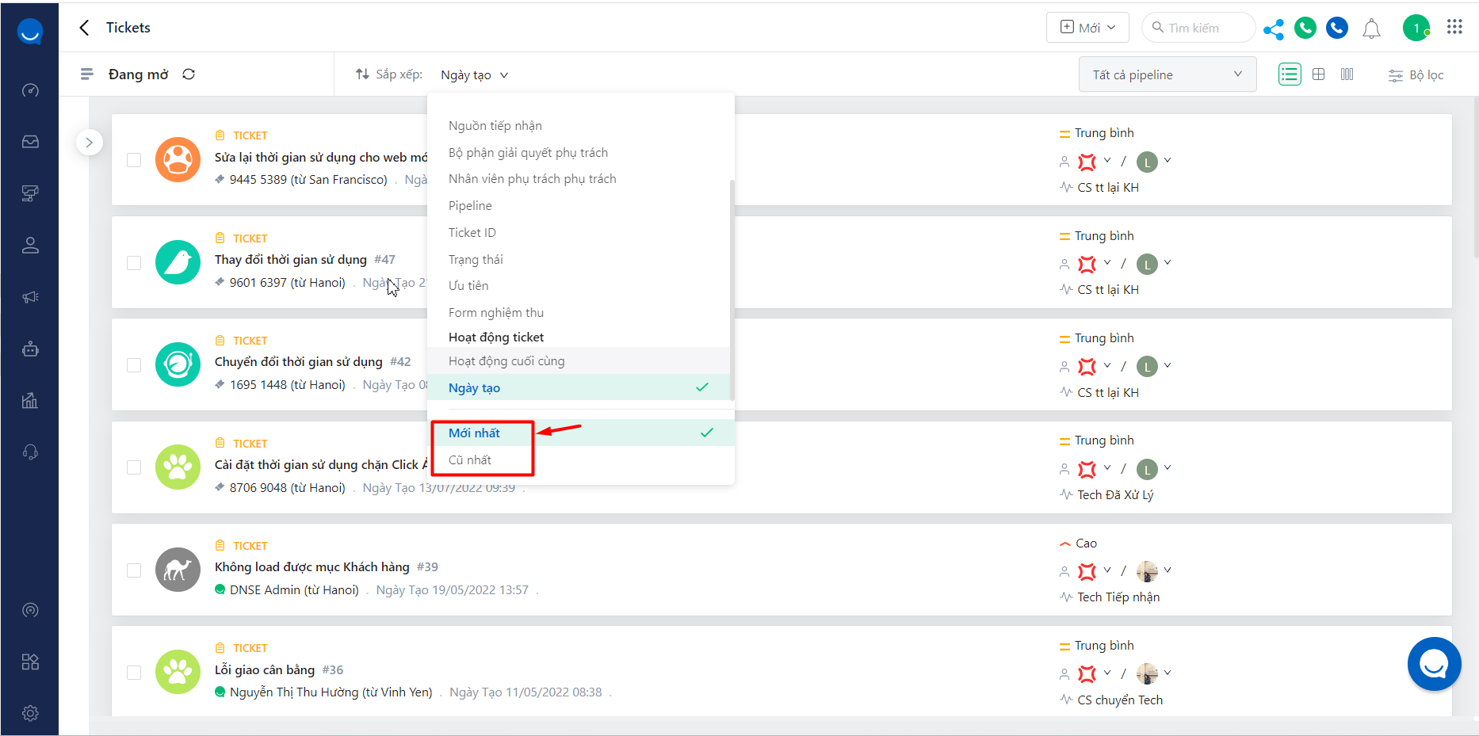Tick checkbox for ticket #47

(134, 262)
